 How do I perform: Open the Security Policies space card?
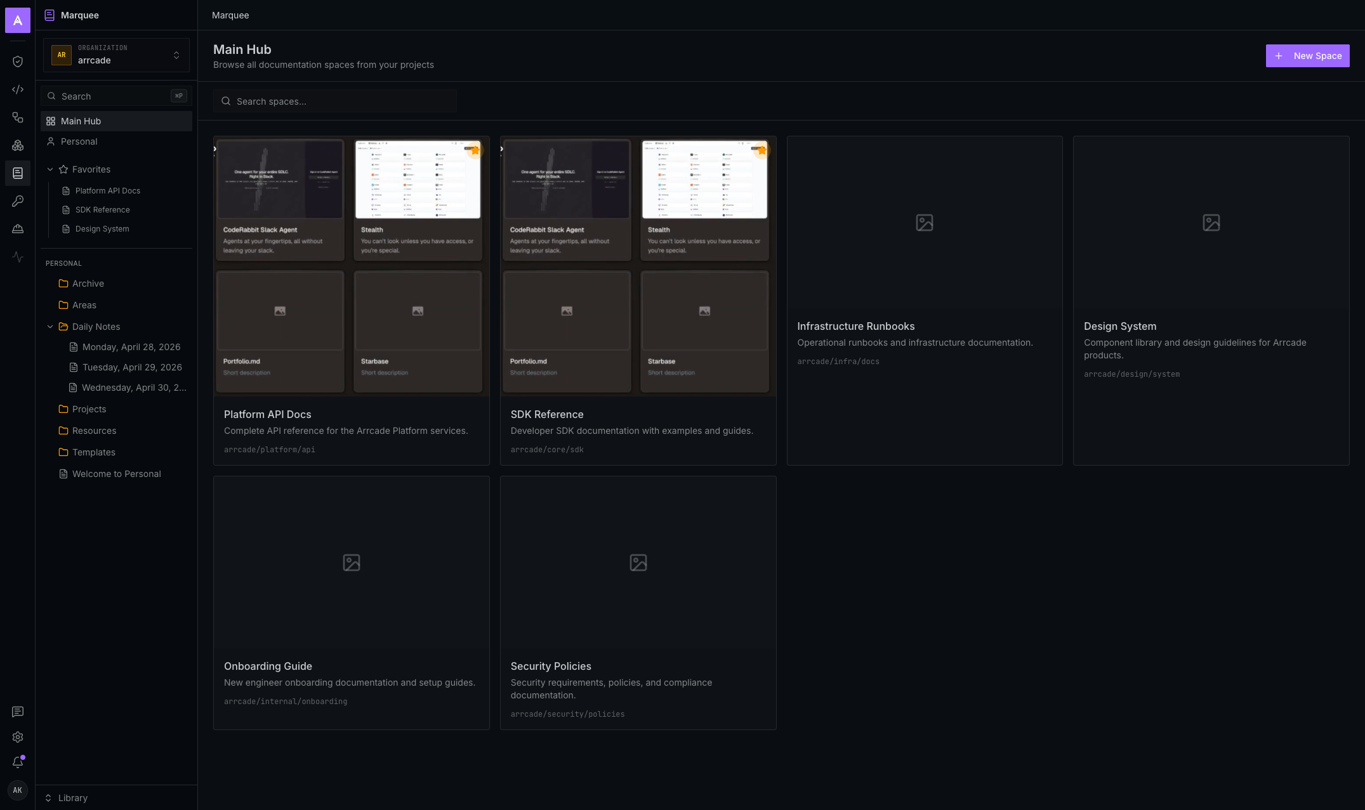point(638,603)
